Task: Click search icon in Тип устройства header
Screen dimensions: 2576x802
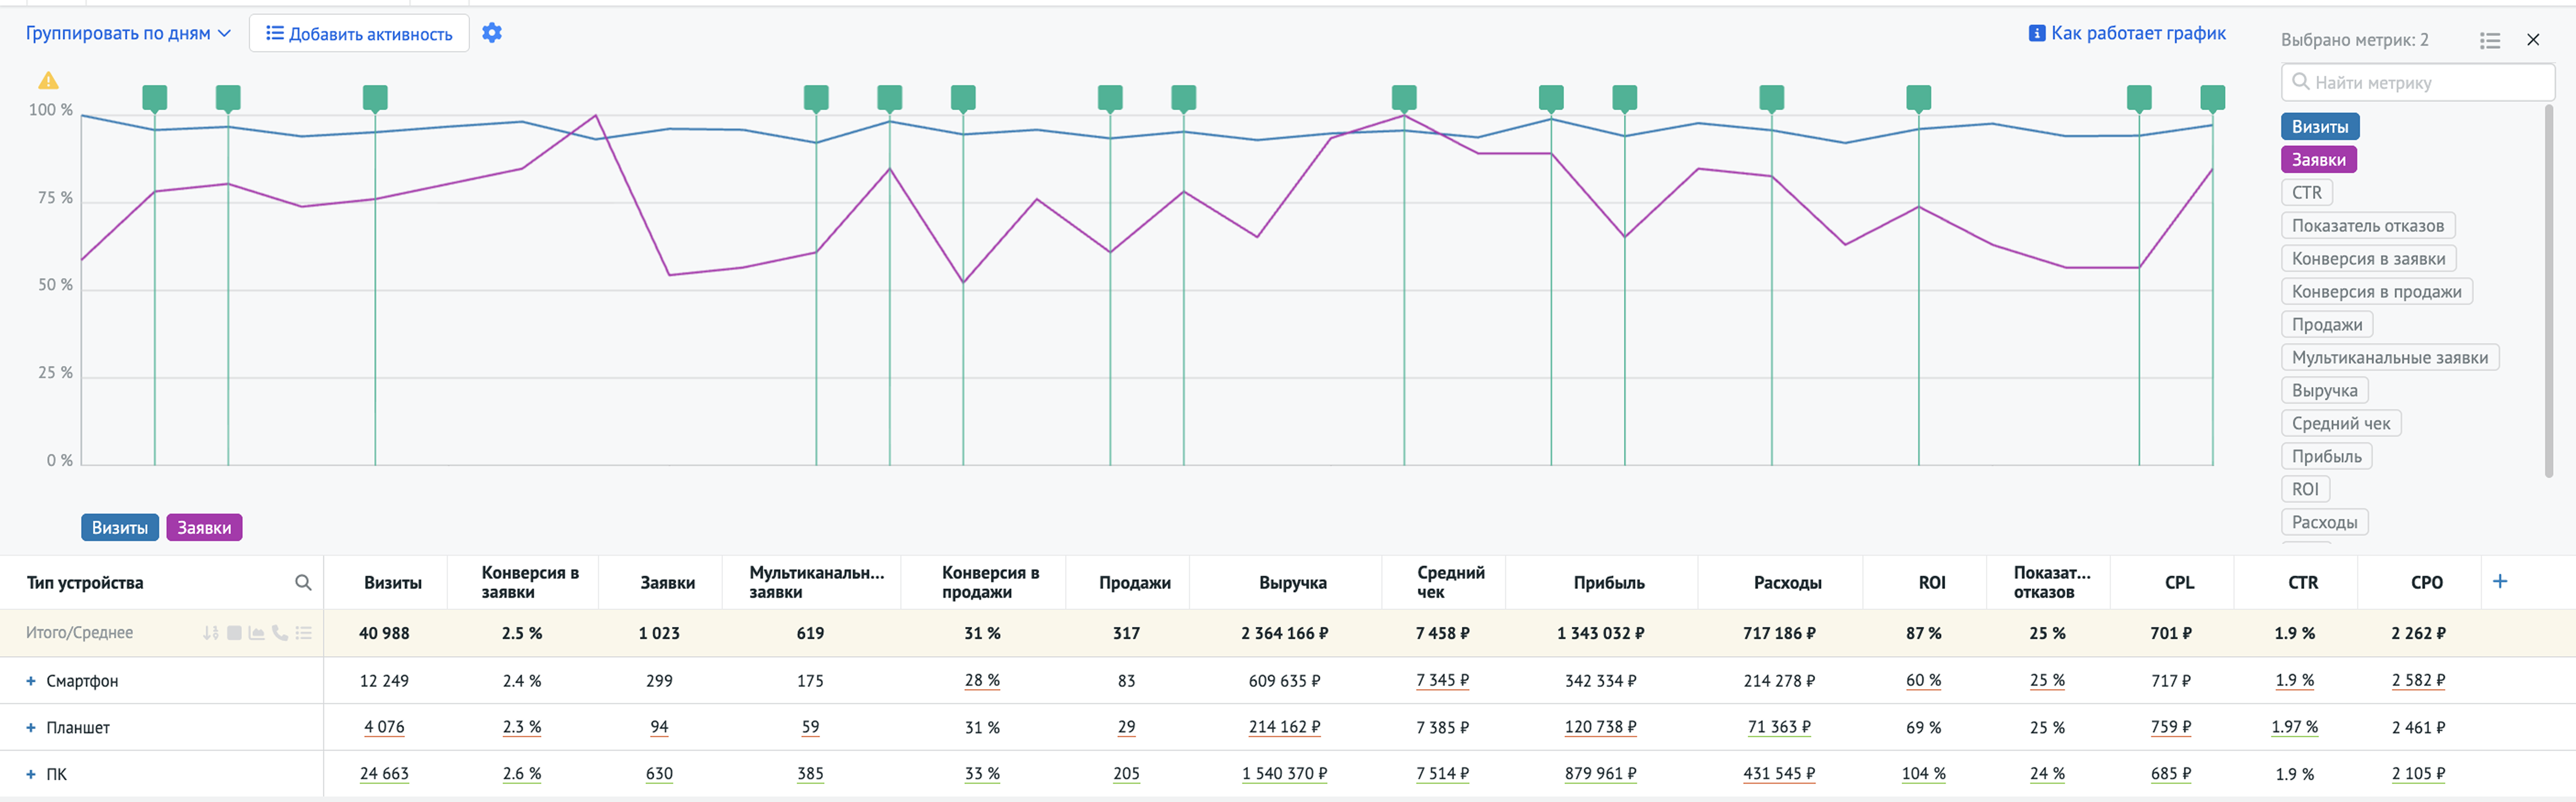Action: 303,582
